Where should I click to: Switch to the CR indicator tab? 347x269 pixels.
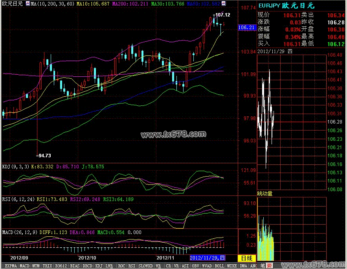click(x=169, y=266)
